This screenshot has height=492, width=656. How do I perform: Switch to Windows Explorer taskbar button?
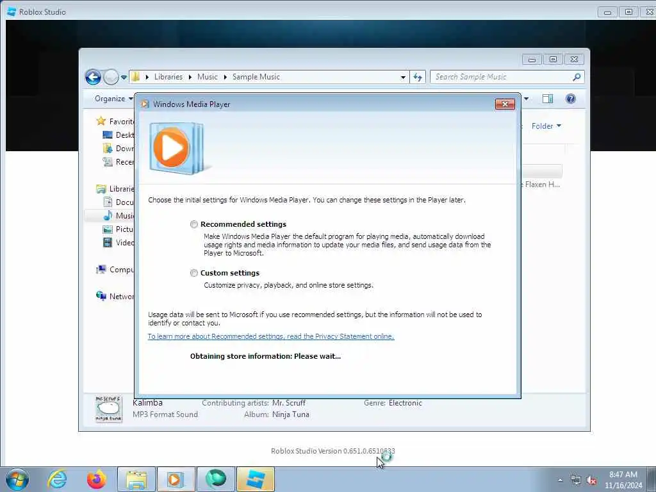pyautogui.click(x=136, y=479)
